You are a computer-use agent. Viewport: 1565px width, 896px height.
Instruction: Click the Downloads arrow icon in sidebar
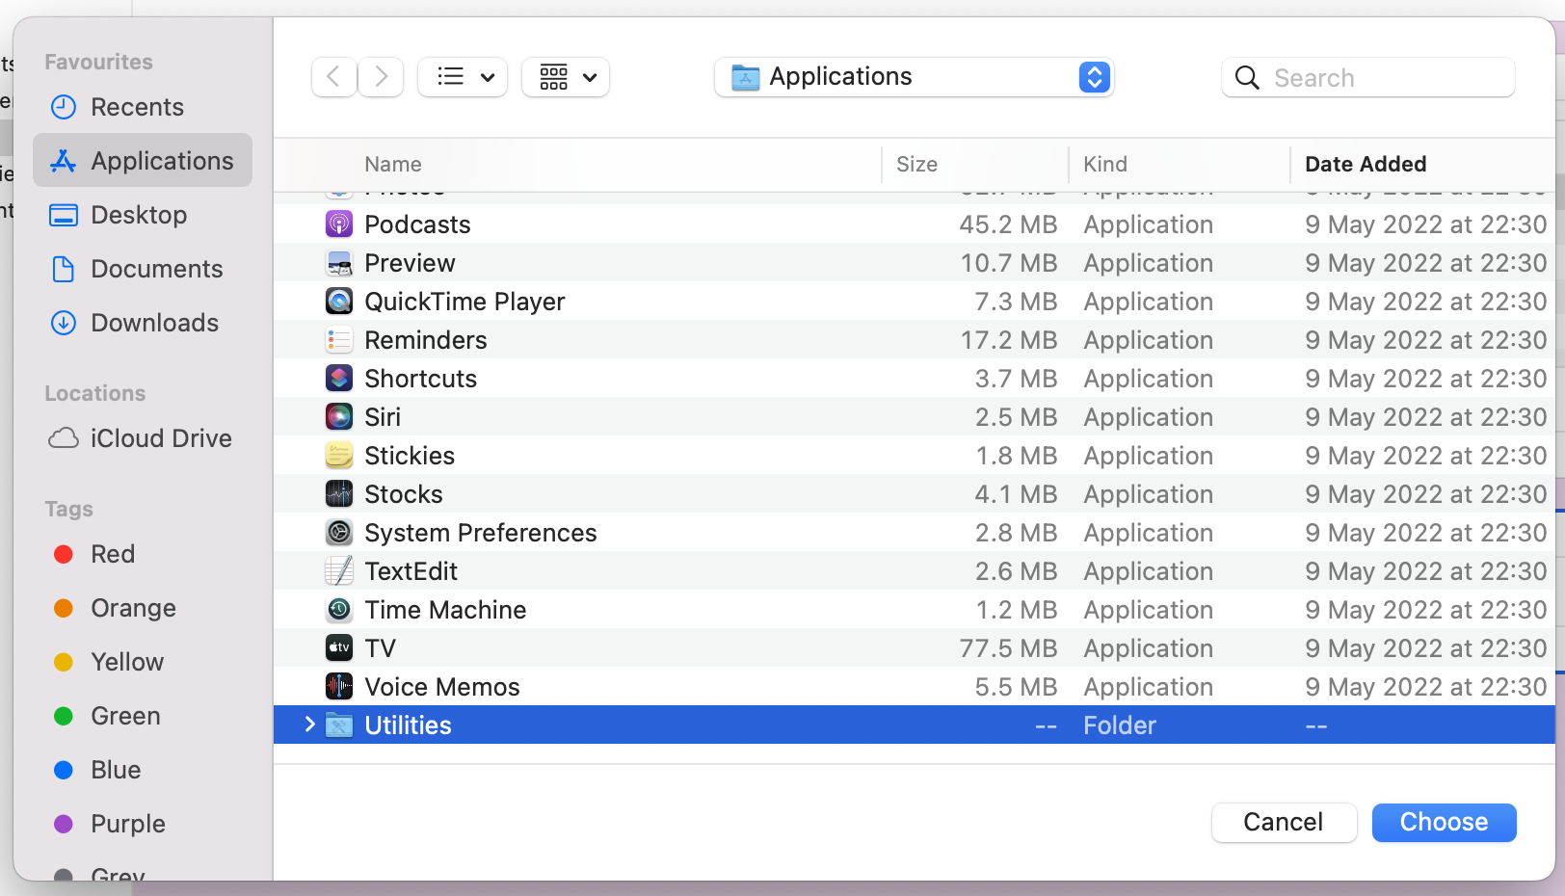64,323
